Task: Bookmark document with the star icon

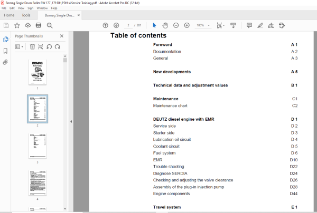Action: click(17, 25)
